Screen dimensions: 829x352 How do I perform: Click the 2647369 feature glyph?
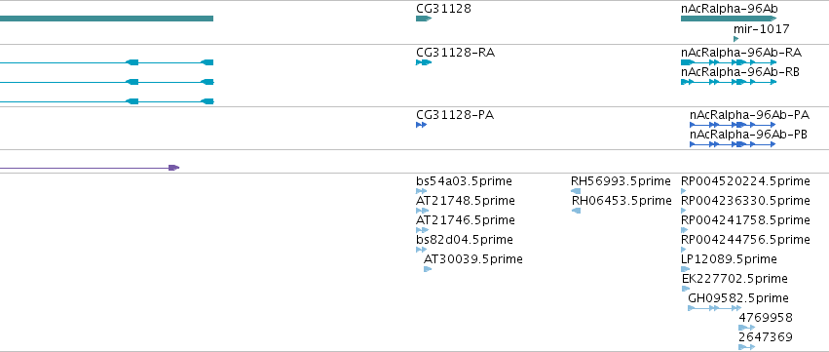(747, 347)
